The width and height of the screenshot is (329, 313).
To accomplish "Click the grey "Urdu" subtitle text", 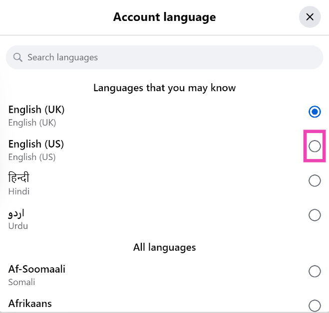I will [x=18, y=226].
